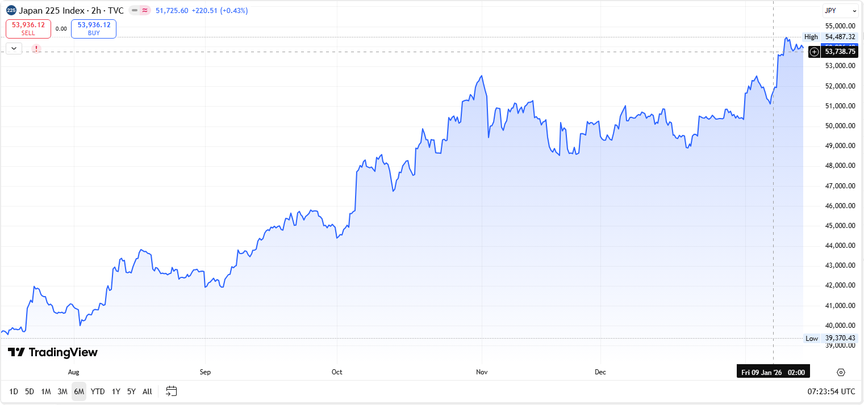Toggle the pink approximate-data indicator
The width and height of the screenshot is (864, 405).
[145, 11]
